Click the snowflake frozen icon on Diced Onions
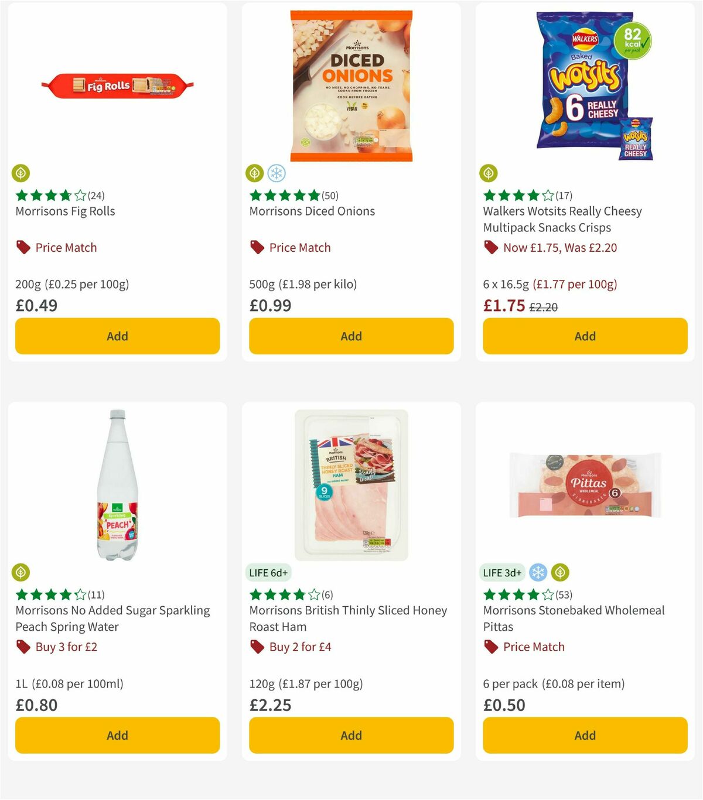703x800 pixels. click(x=278, y=173)
